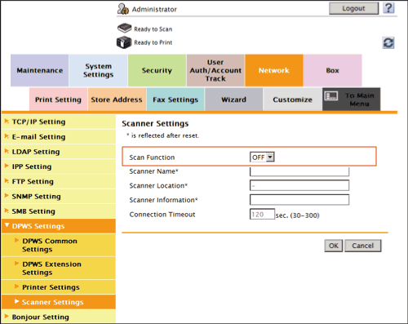Go to Print Setting tab
Viewport: 408px width, 324px height.
58,100
